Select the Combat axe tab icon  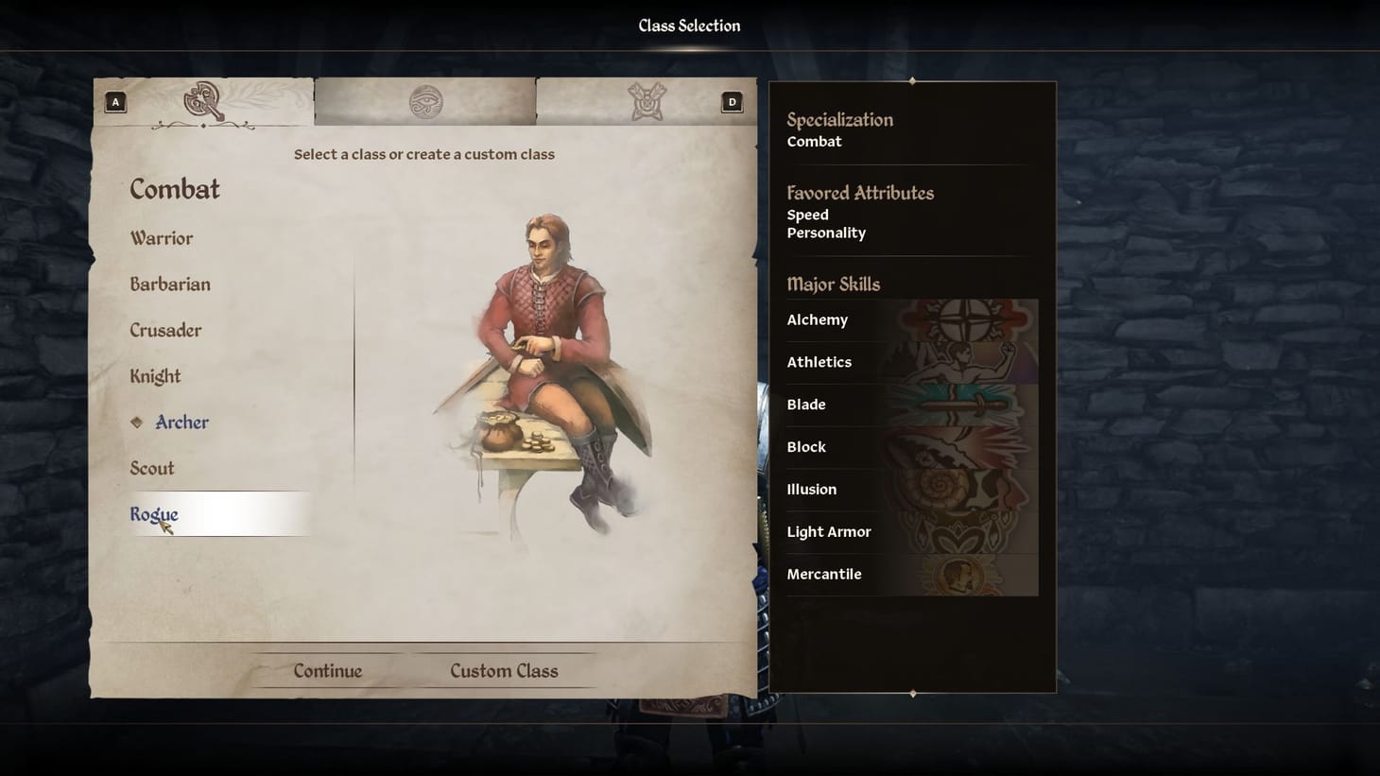click(x=203, y=101)
